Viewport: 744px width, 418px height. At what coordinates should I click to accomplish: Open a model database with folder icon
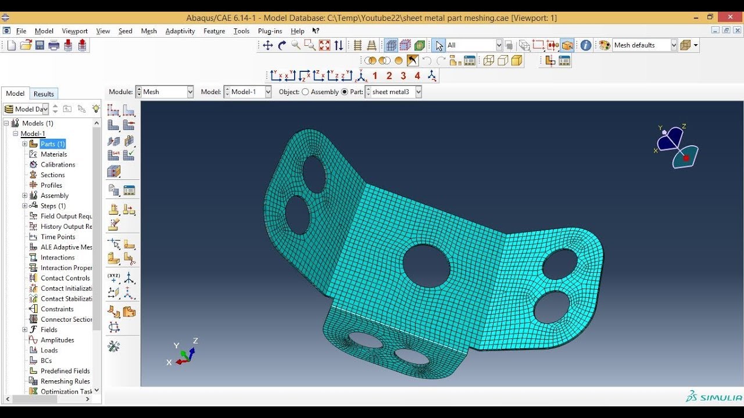[26, 45]
